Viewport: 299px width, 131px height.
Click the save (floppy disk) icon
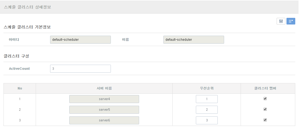click(x=281, y=21)
